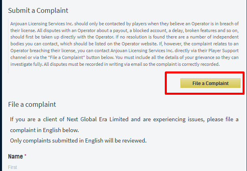Click the complaint in English below line
The image size is (247, 171).
click(x=44, y=130)
